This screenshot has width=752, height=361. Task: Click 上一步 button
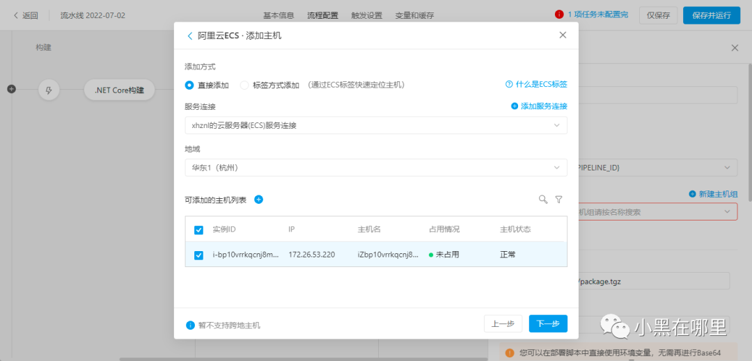pyautogui.click(x=503, y=323)
